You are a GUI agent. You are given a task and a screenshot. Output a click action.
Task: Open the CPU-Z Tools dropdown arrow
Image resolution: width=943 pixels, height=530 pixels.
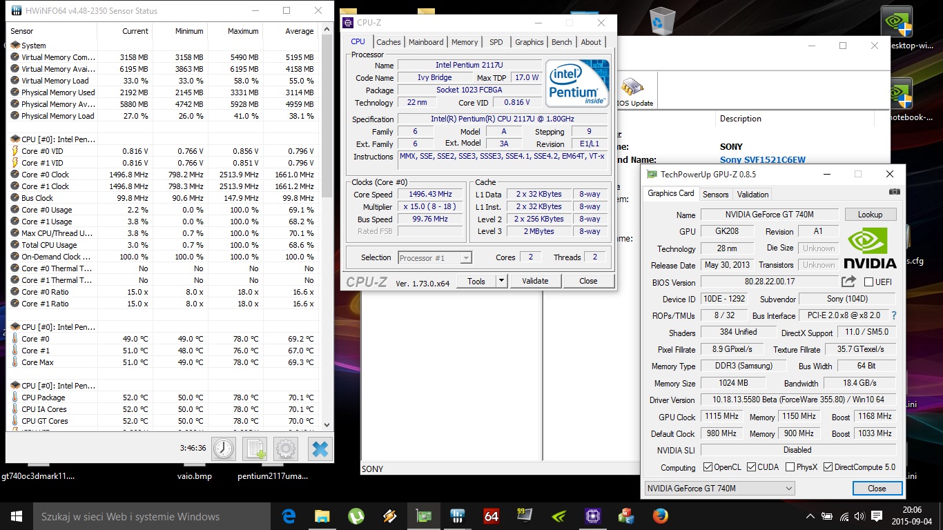[502, 281]
